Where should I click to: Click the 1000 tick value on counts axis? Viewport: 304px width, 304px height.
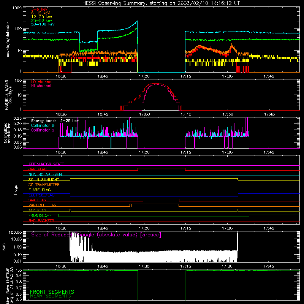17,8
